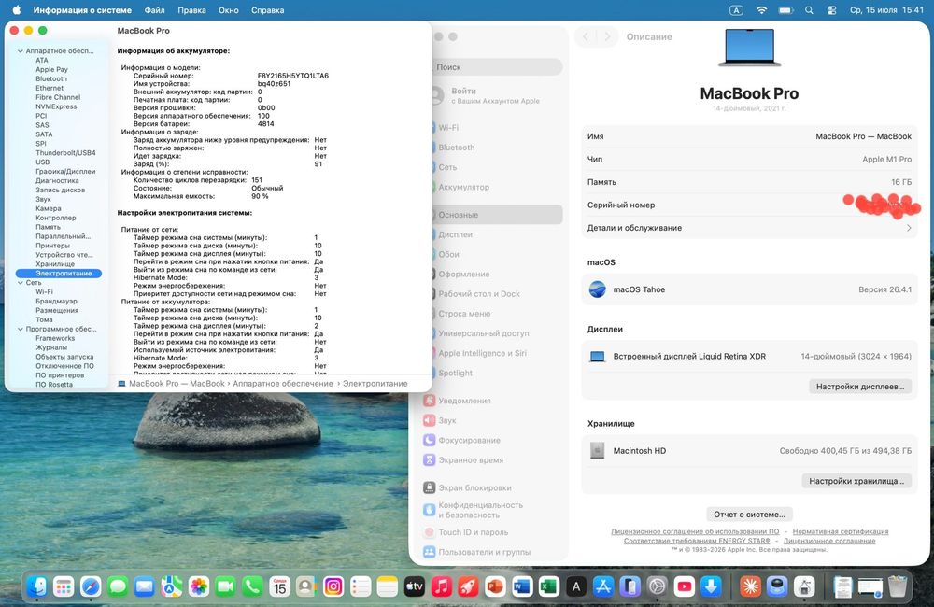
Task: Select Apple Pay in System Information tree
Action: (51, 70)
